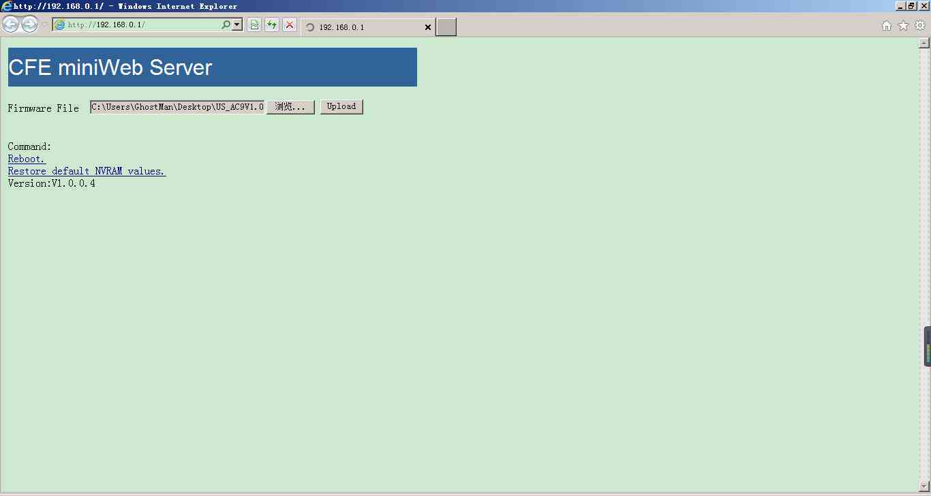The width and height of the screenshot is (931, 496).
Task: Minimize the Internet Explorer window
Action: (900, 5)
